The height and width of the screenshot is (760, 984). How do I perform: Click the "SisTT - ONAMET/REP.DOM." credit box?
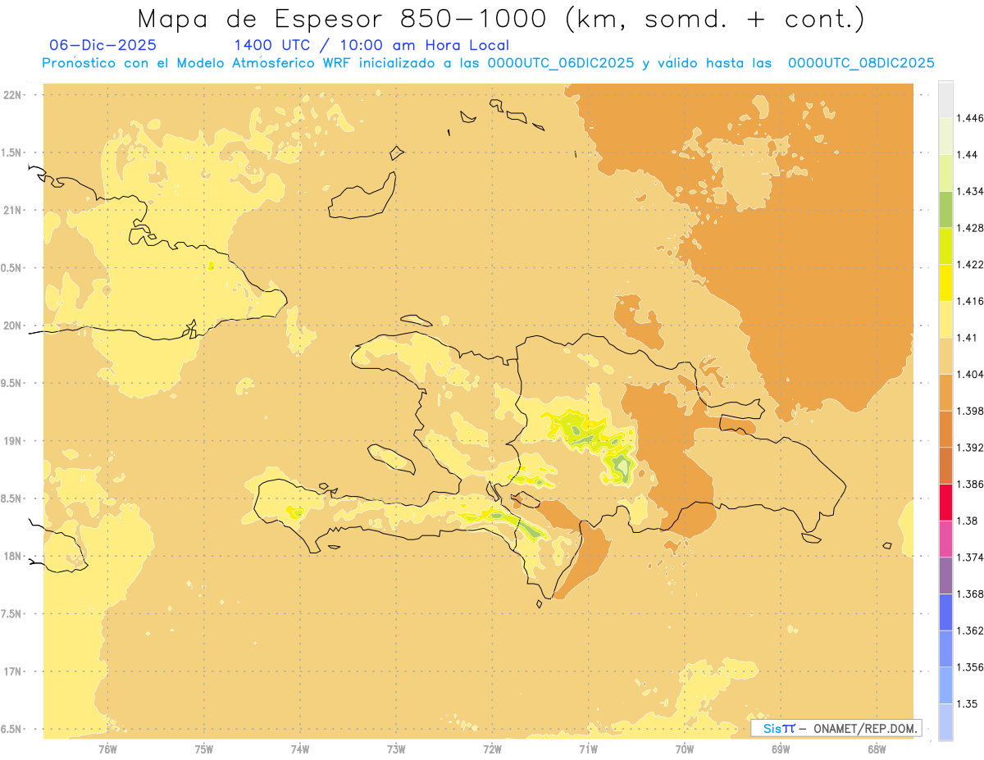pos(836,728)
